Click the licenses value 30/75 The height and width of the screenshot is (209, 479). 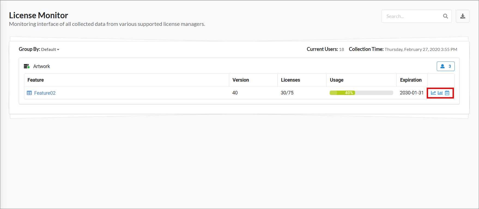click(287, 93)
